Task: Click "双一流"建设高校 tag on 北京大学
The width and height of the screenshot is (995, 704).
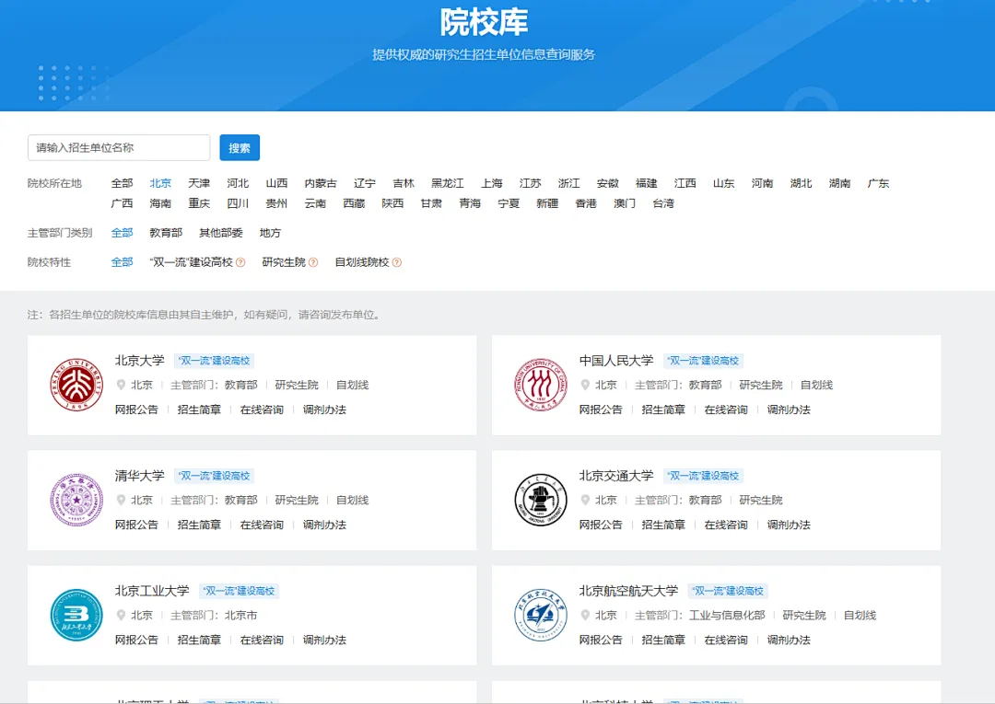Action: [215, 361]
